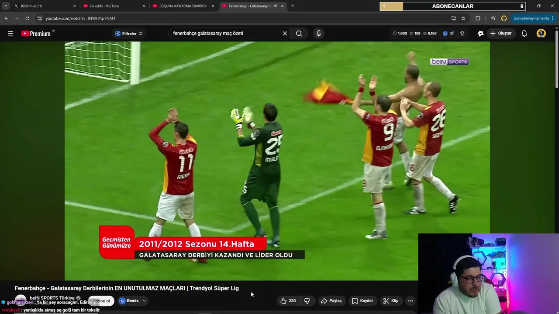Click the install app icon in address bar
This screenshot has height=314, width=559.
pos(453,18)
